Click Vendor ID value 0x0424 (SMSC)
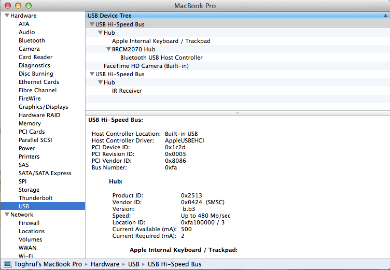The height and width of the screenshot is (270, 390). [x=203, y=202]
